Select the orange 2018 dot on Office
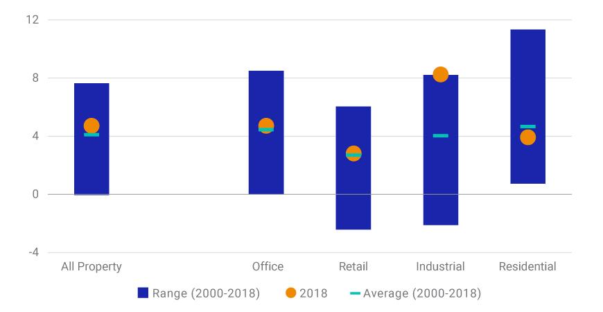This screenshot has width=603, height=312. 266,125
